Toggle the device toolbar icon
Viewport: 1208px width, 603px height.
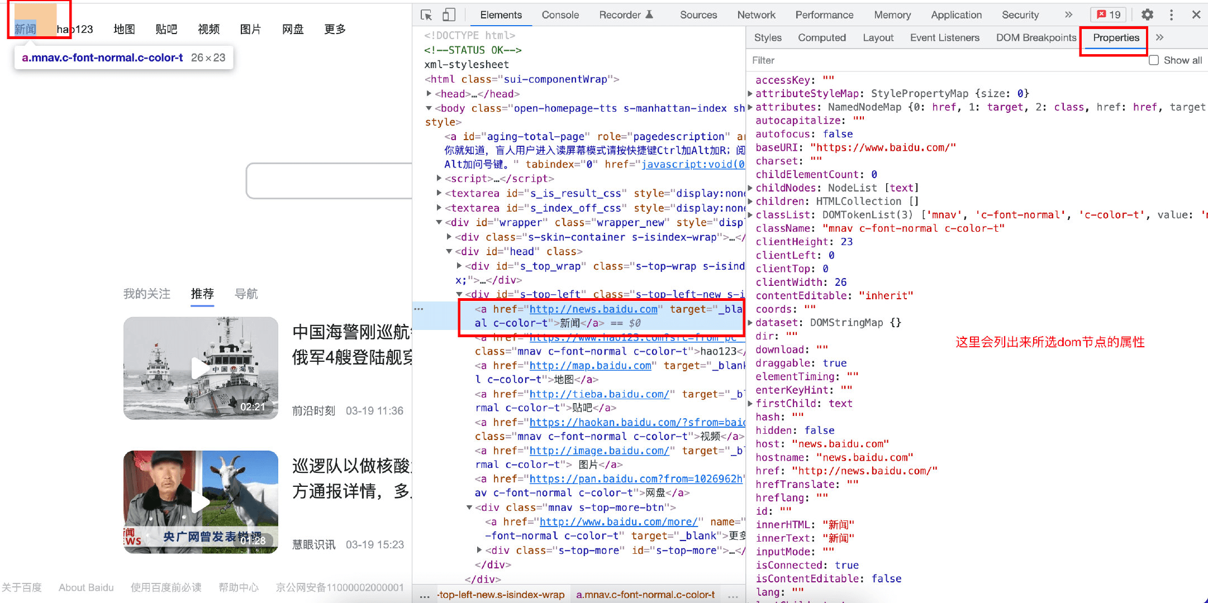point(449,15)
